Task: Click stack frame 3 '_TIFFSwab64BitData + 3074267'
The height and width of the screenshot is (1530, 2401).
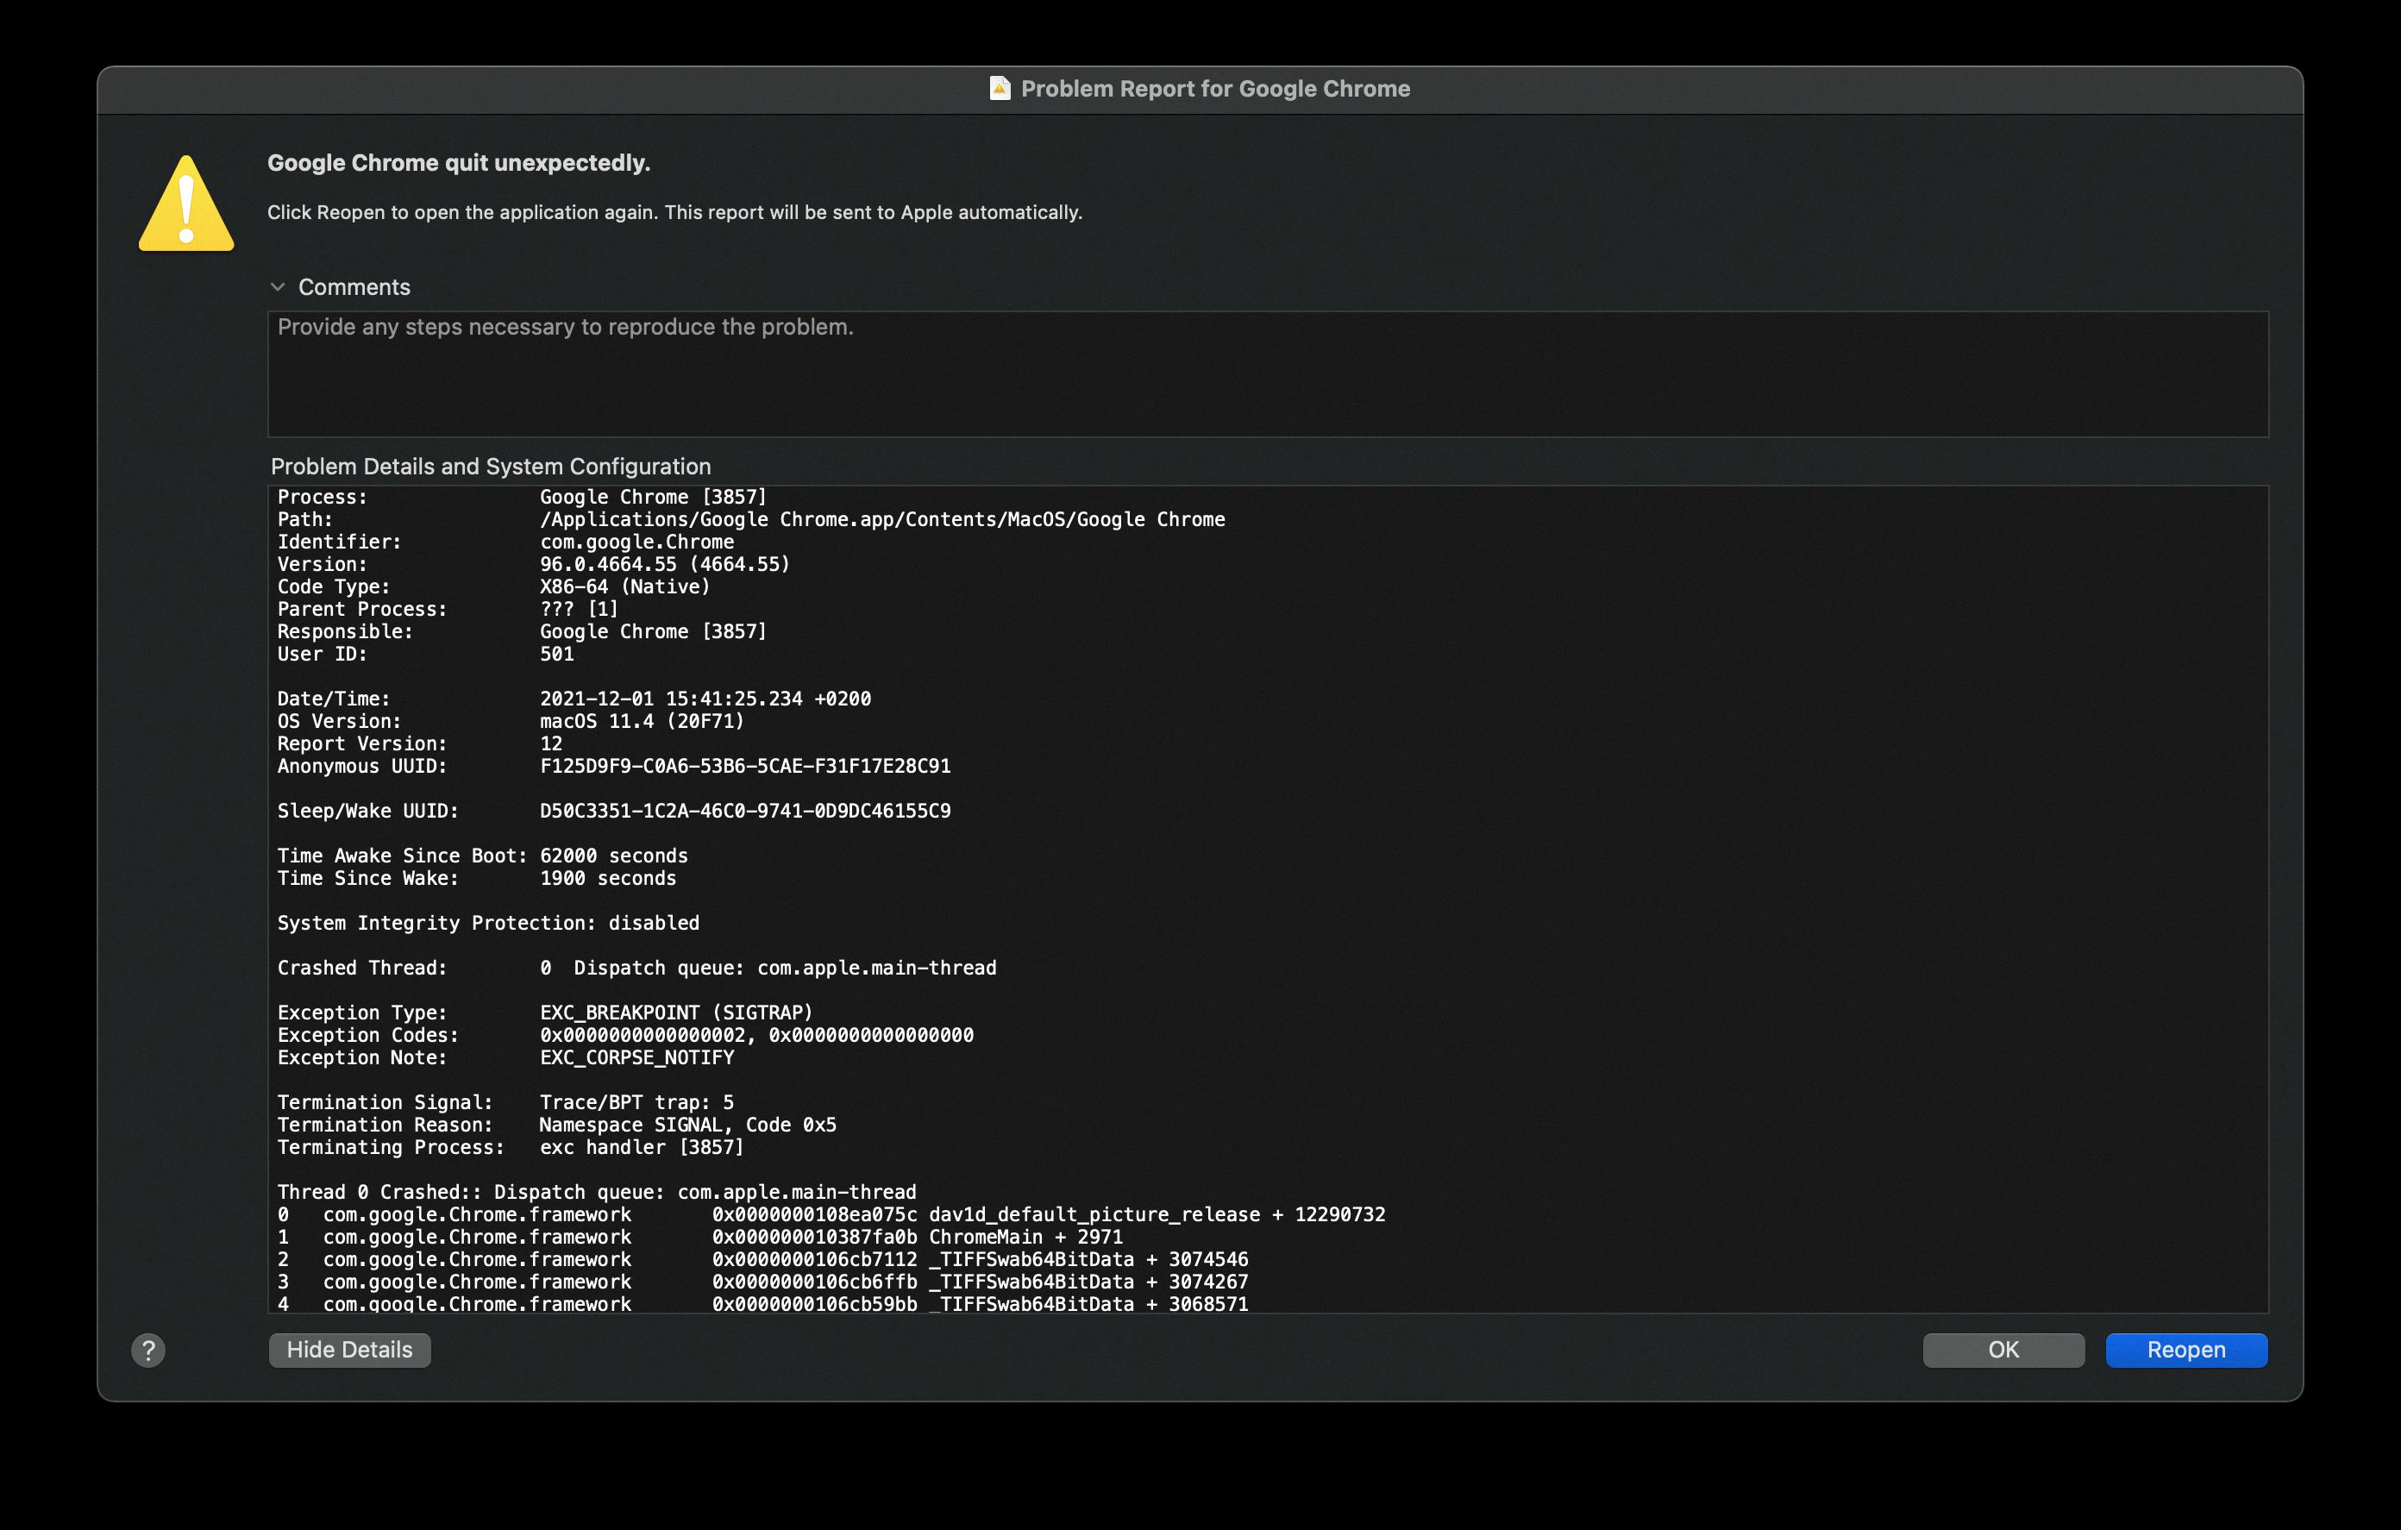Action: (x=1088, y=1282)
